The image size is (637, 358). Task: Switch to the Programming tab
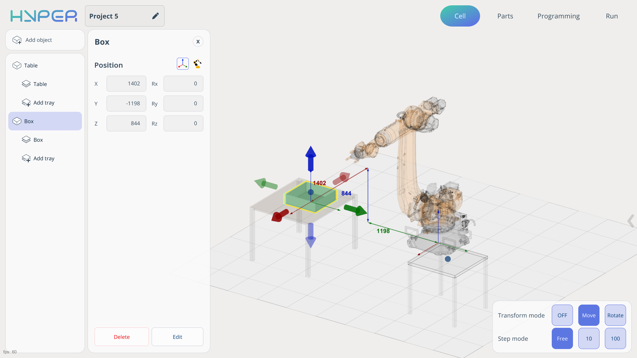558,16
